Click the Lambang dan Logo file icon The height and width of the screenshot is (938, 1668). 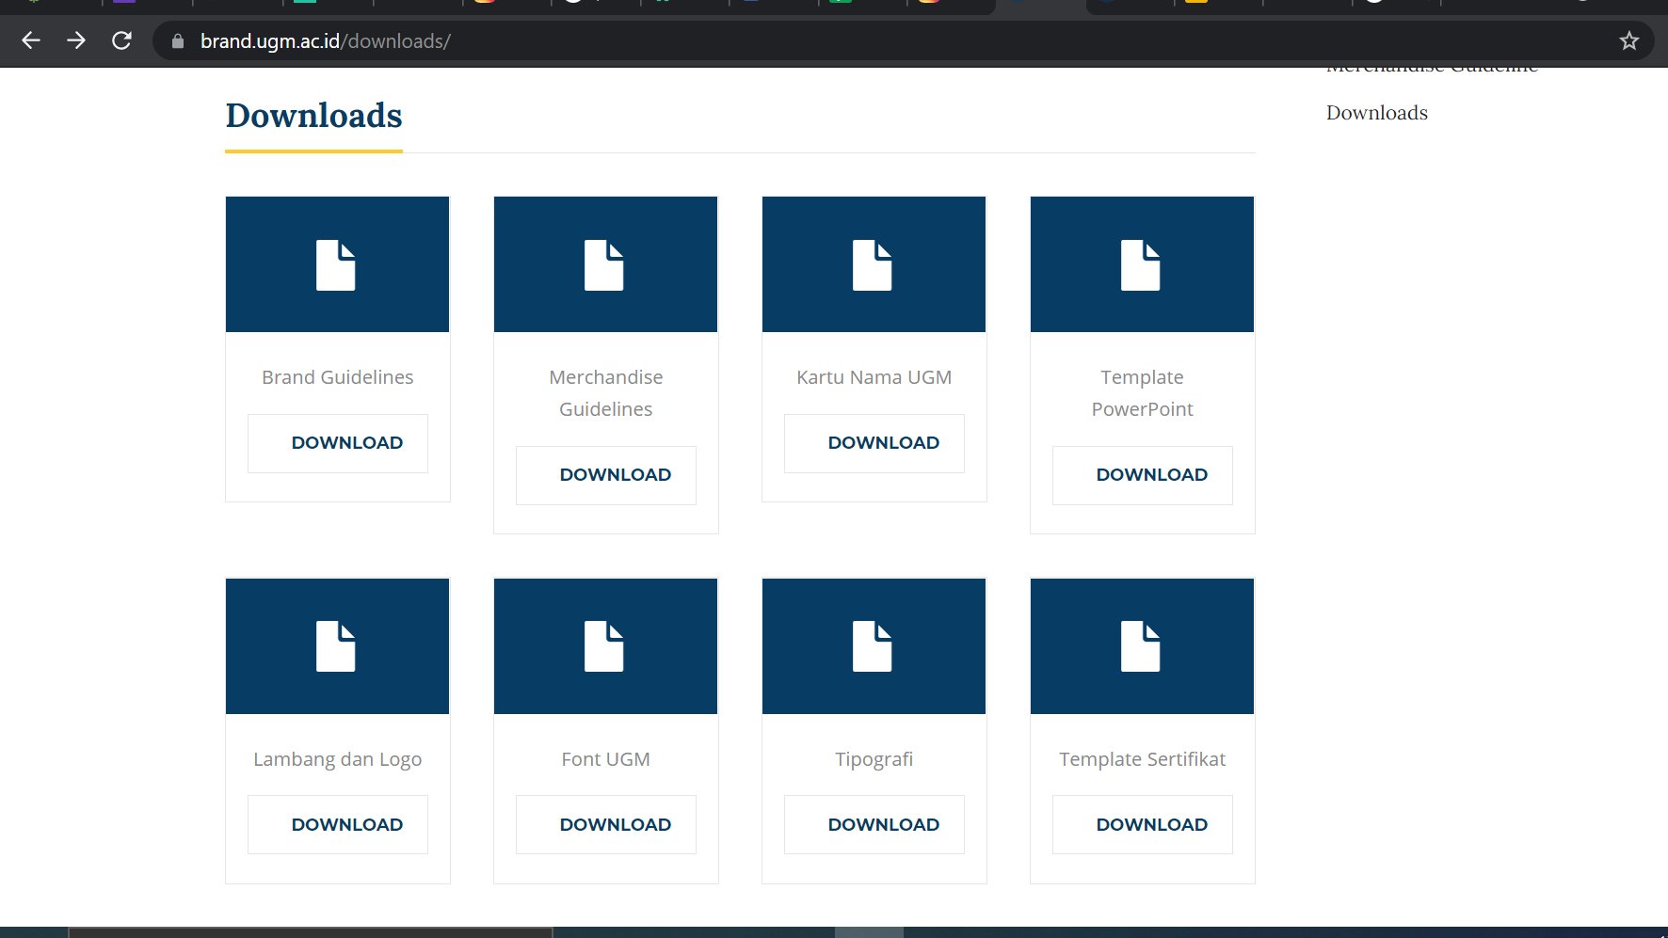[x=336, y=646]
